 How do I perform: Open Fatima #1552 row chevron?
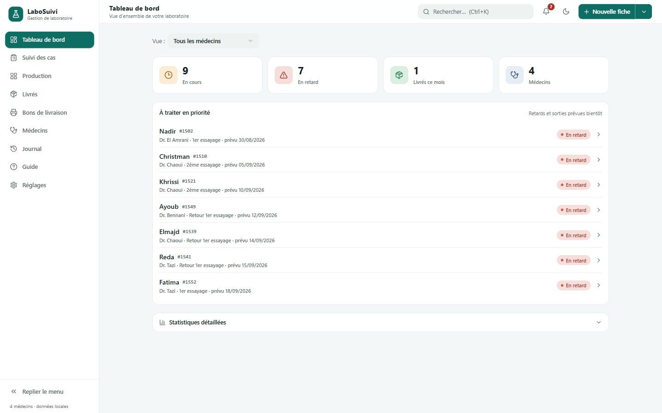click(x=599, y=285)
